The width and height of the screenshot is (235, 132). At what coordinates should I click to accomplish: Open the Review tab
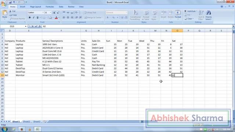click(71, 7)
